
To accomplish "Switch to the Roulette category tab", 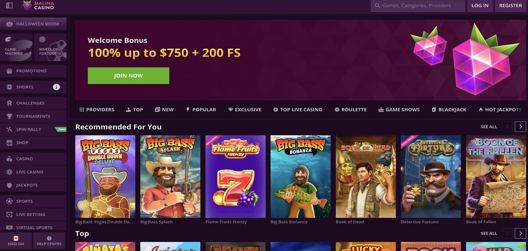I will point(350,110).
